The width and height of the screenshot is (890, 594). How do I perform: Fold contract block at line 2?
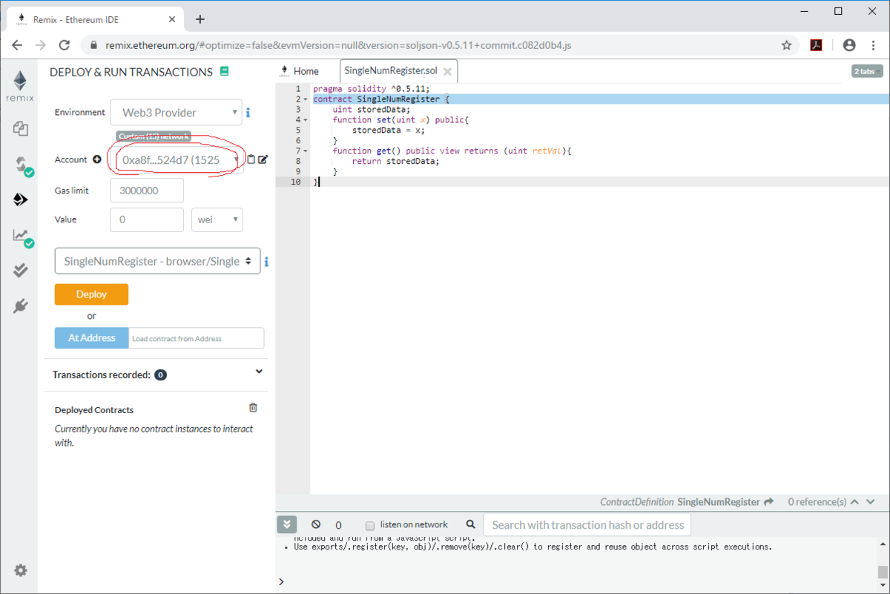pos(306,99)
